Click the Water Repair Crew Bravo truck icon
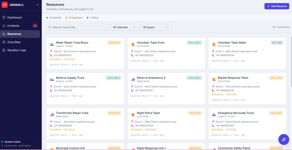Image resolution: width=292 pixels, height=150 pixels. (x=52, y=44)
